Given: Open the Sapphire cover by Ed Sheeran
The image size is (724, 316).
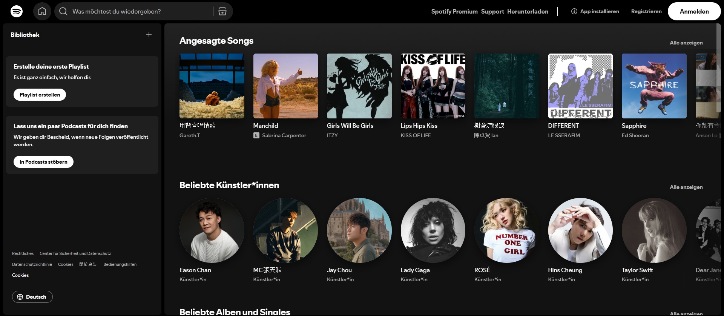Looking at the screenshot, I should [654, 86].
